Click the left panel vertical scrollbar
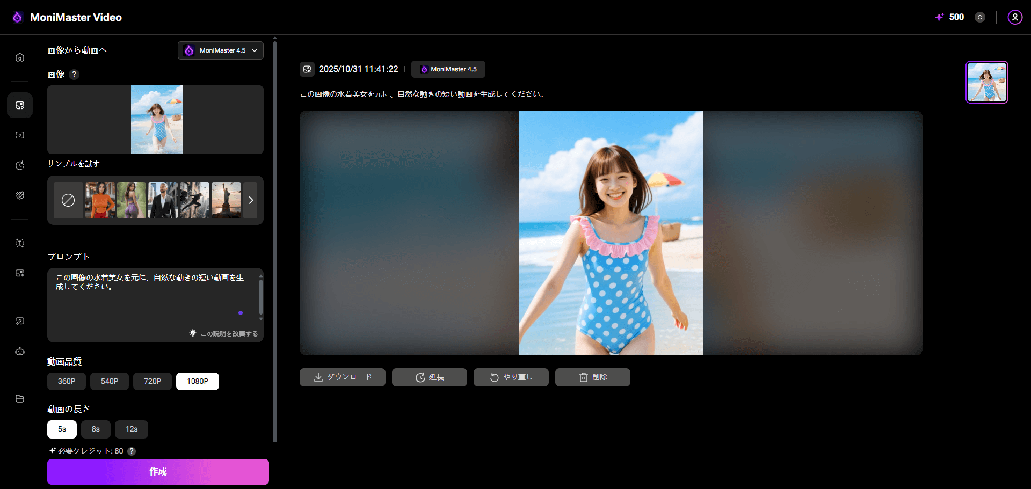This screenshot has height=489, width=1031. coord(275,242)
